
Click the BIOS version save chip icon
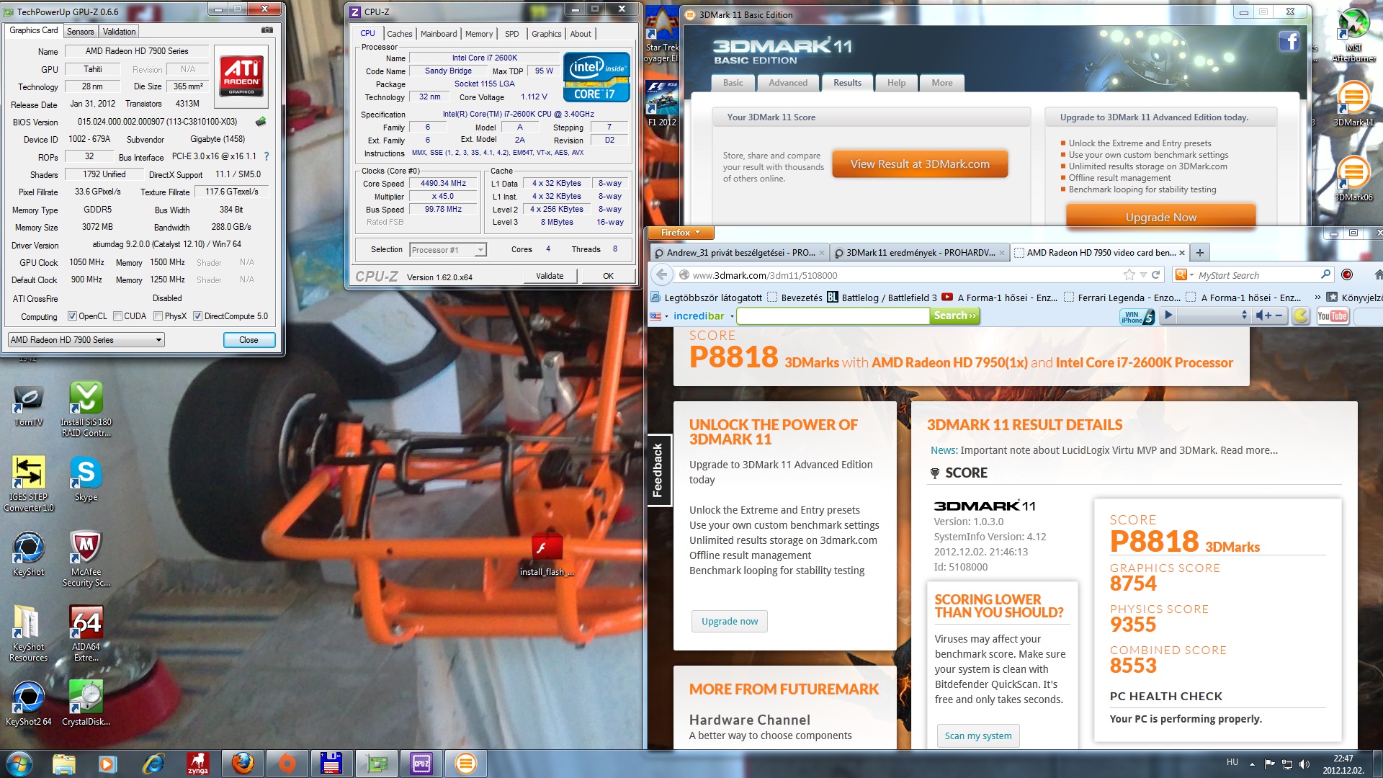pos(261,122)
